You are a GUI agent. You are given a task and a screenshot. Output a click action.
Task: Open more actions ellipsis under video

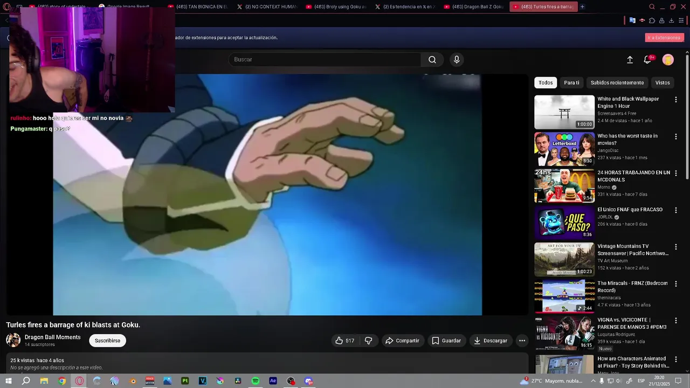(x=522, y=341)
